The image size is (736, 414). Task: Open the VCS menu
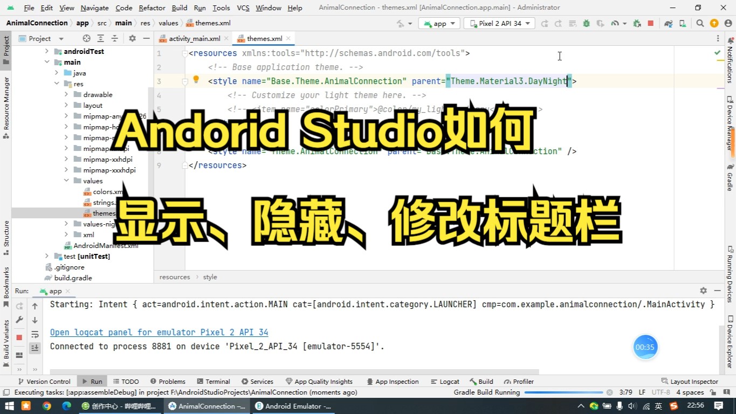[243, 8]
